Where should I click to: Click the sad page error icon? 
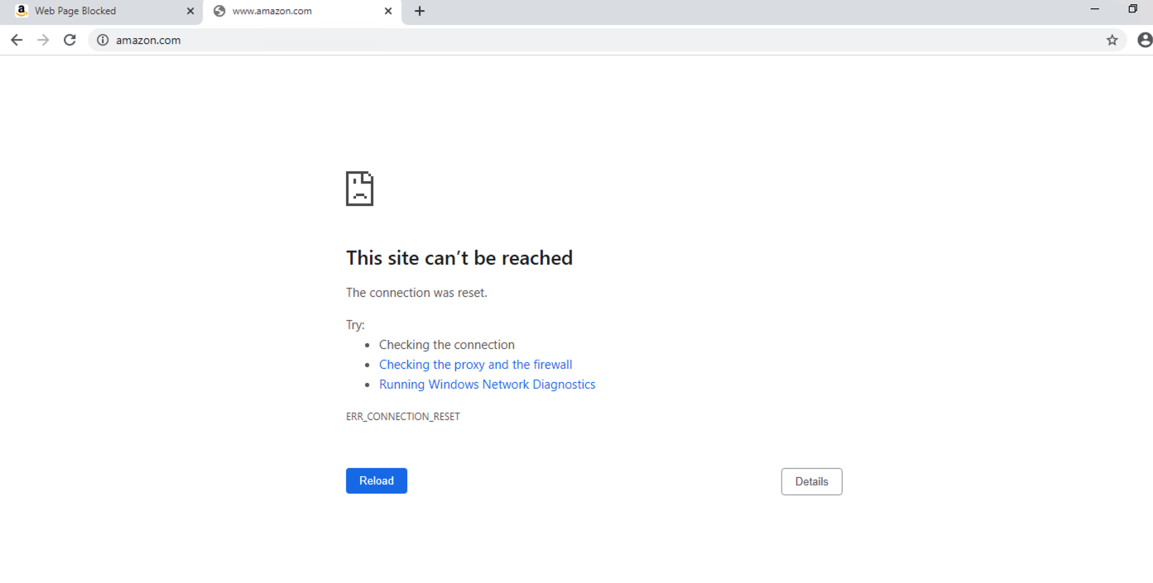[359, 189]
